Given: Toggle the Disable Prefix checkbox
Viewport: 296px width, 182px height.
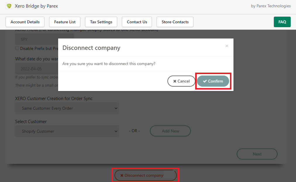Looking at the screenshot, I should click(17, 48).
